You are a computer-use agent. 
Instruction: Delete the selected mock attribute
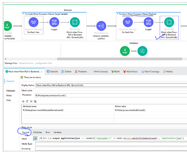[x=31, y=101]
